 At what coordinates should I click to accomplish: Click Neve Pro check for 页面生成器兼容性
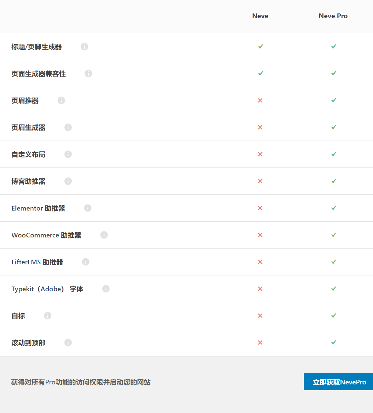(x=334, y=73)
